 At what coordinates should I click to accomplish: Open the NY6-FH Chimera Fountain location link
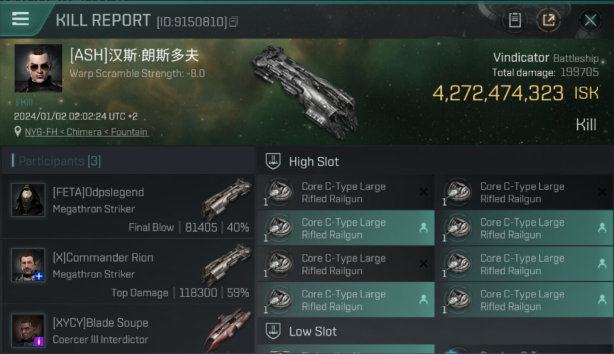pyautogui.click(x=86, y=132)
